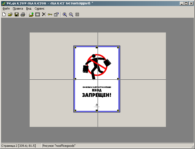Click the key icon in the toolbar
This screenshot has width=195, height=149.
click(x=50, y=14)
